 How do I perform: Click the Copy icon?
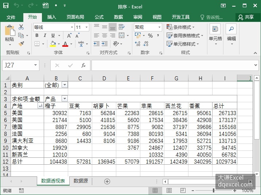pos(21,35)
